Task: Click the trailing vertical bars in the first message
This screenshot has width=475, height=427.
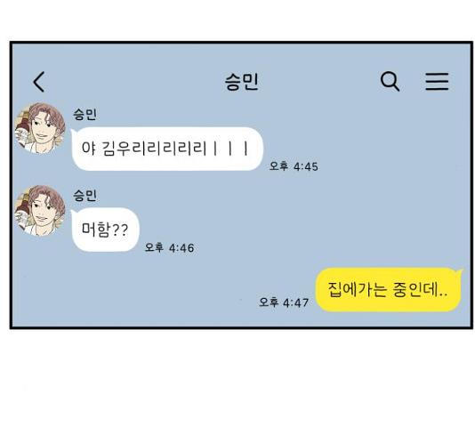Action: 230,149
